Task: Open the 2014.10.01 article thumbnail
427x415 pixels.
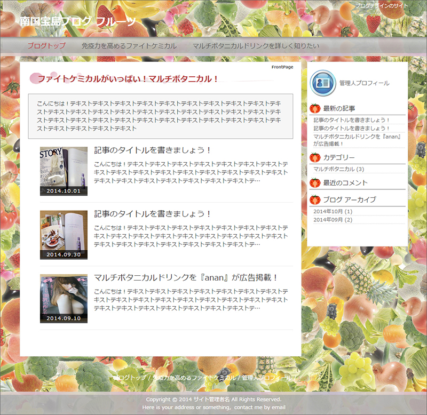Action: 64,171
